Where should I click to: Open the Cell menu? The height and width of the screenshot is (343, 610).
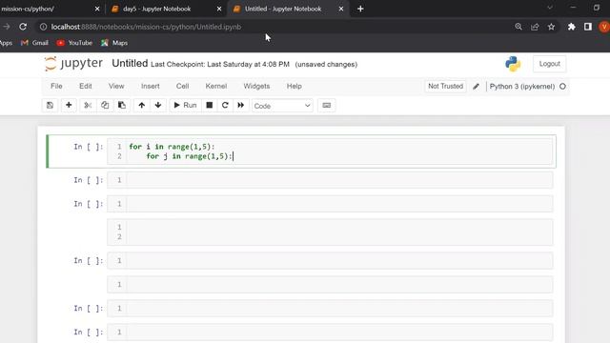pyautogui.click(x=182, y=87)
